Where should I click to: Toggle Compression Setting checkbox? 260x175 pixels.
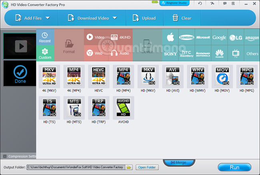click(x=5, y=156)
